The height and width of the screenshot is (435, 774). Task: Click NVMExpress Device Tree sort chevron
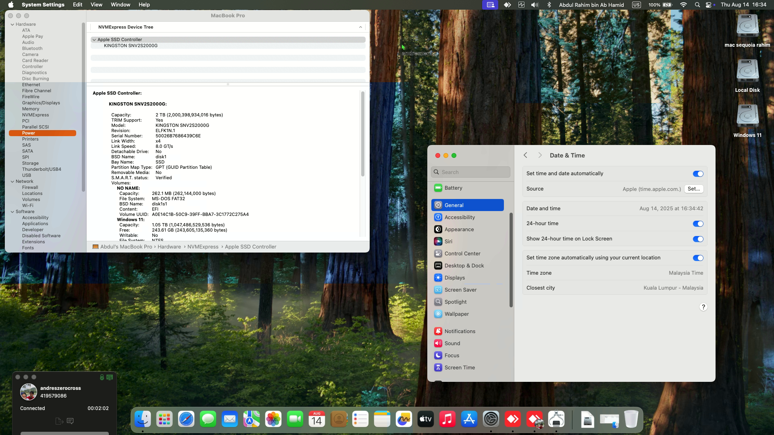360,27
